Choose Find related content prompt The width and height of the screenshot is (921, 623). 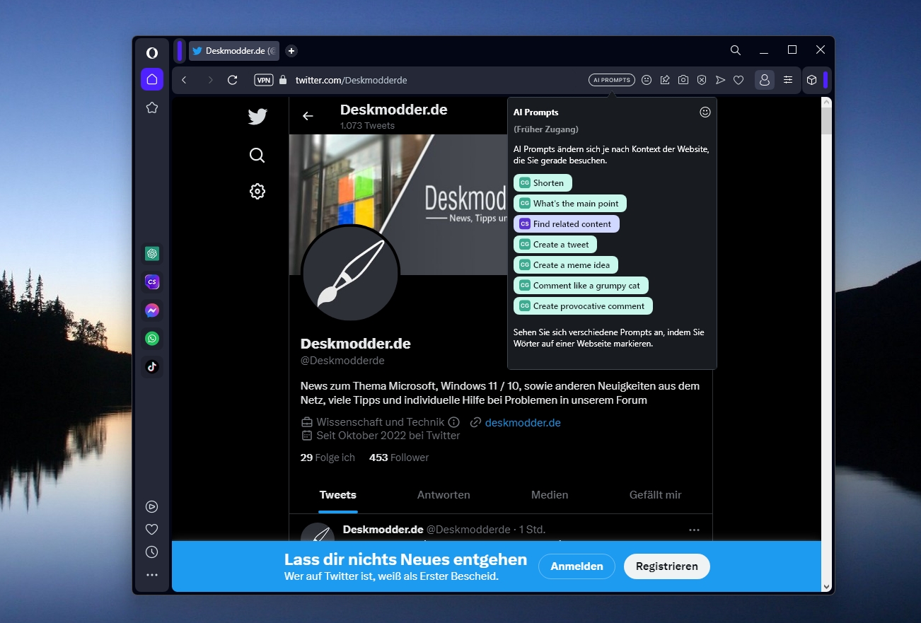click(x=567, y=223)
